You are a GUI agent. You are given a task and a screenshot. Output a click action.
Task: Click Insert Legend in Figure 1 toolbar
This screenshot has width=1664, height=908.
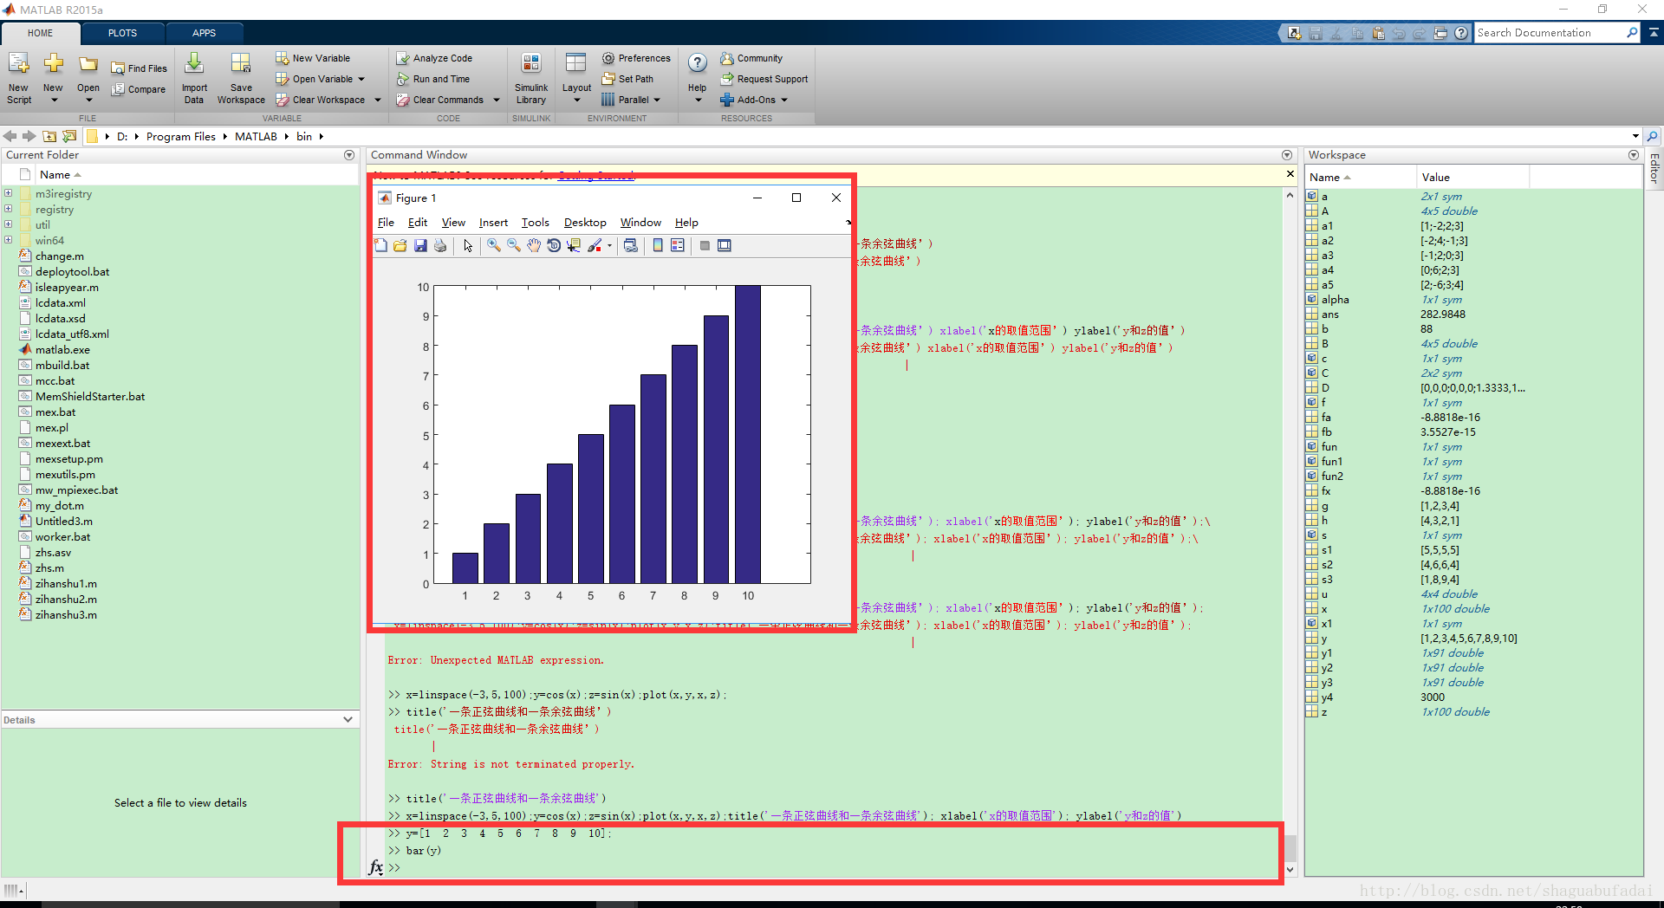[678, 246]
